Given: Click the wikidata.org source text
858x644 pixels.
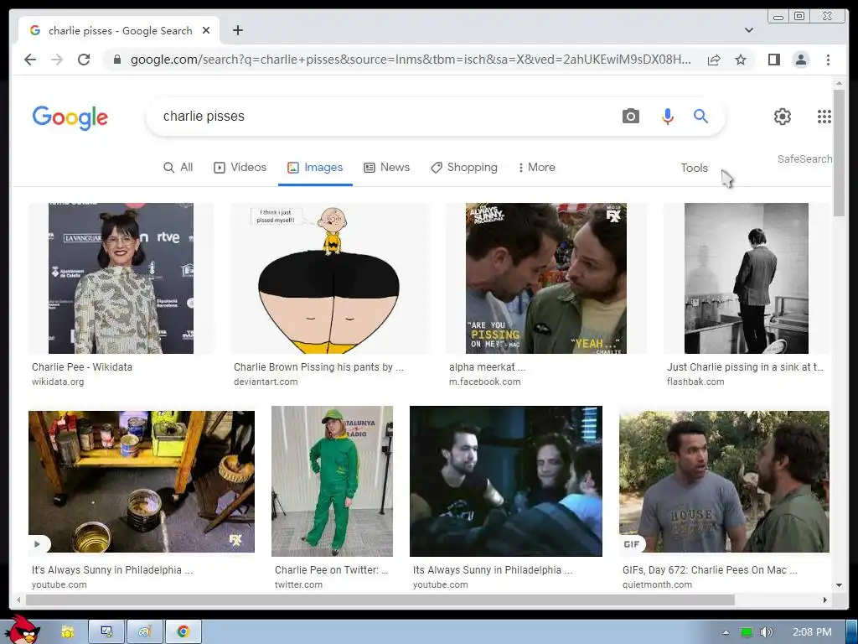Looking at the screenshot, I should pyautogui.click(x=58, y=382).
